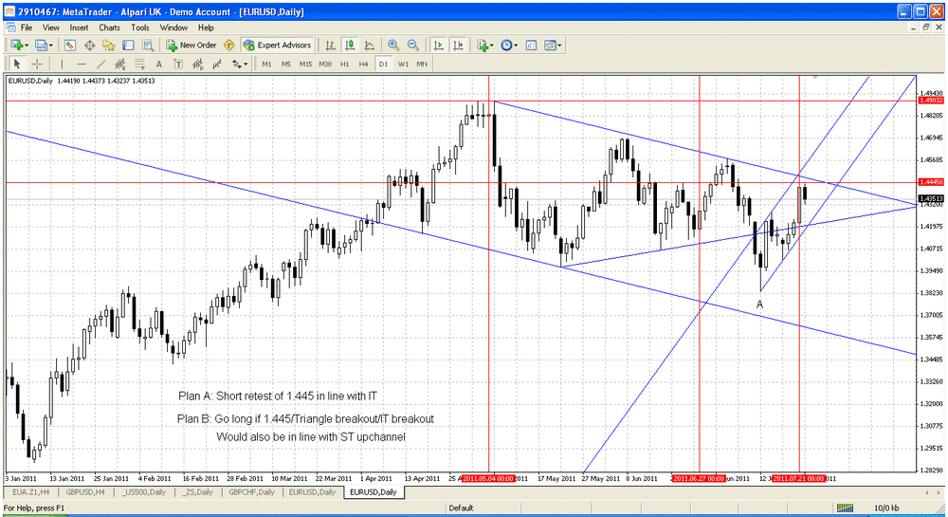The width and height of the screenshot is (948, 517).
Task: Set timeframe to W1
Action: (x=403, y=64)
